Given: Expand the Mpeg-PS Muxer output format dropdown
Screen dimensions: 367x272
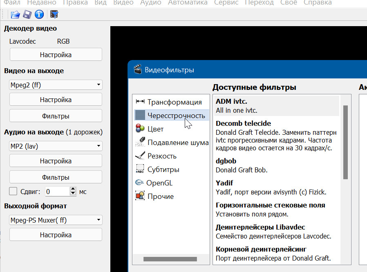Looking at the screenshot, I should [x=56, y=220].
